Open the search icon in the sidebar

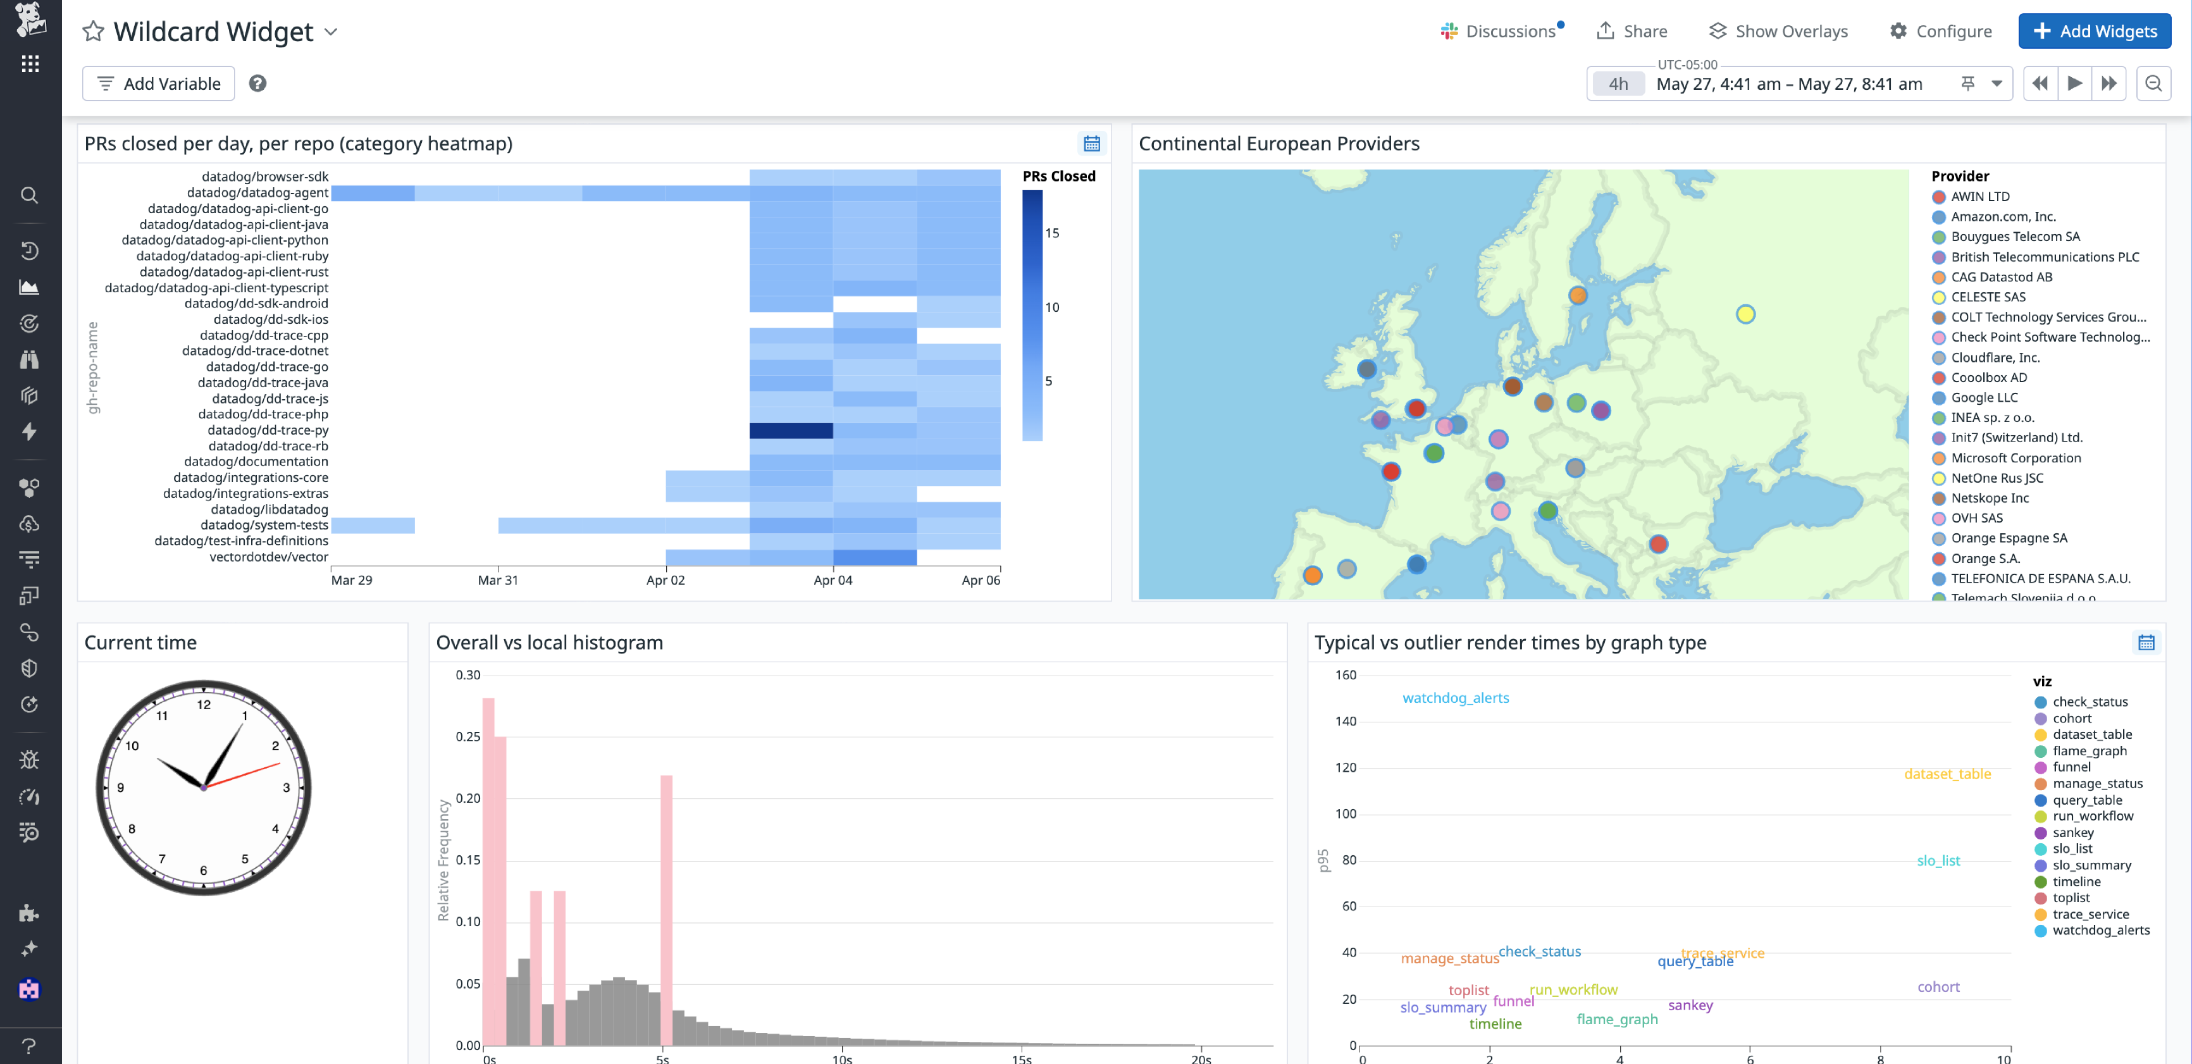pos(30,195)
